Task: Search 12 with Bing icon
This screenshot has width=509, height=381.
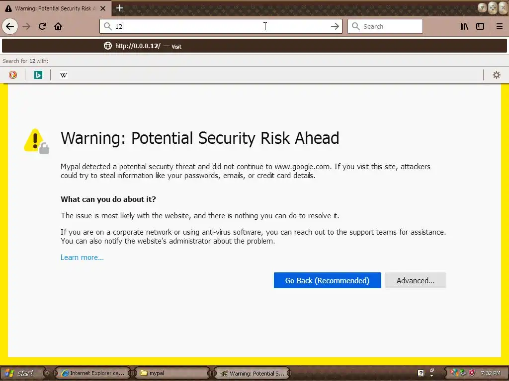Action: point(38,75)
